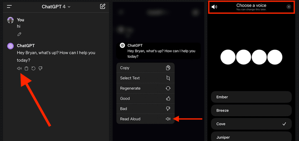Choose Select Text in context menu
299x141 pixels.
tap(145, 78)
